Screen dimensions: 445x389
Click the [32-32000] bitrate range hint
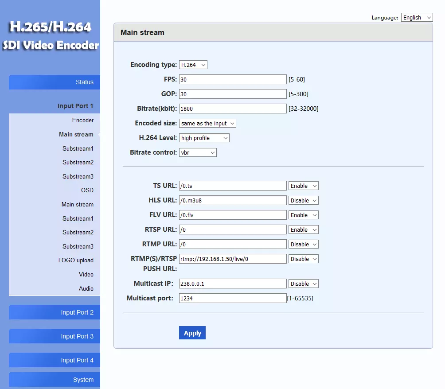point(303,109)
